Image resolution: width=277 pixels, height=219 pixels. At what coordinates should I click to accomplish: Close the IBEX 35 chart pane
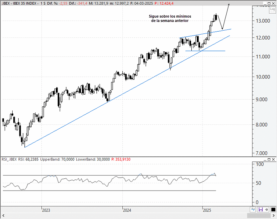click(x=273, y=3)
